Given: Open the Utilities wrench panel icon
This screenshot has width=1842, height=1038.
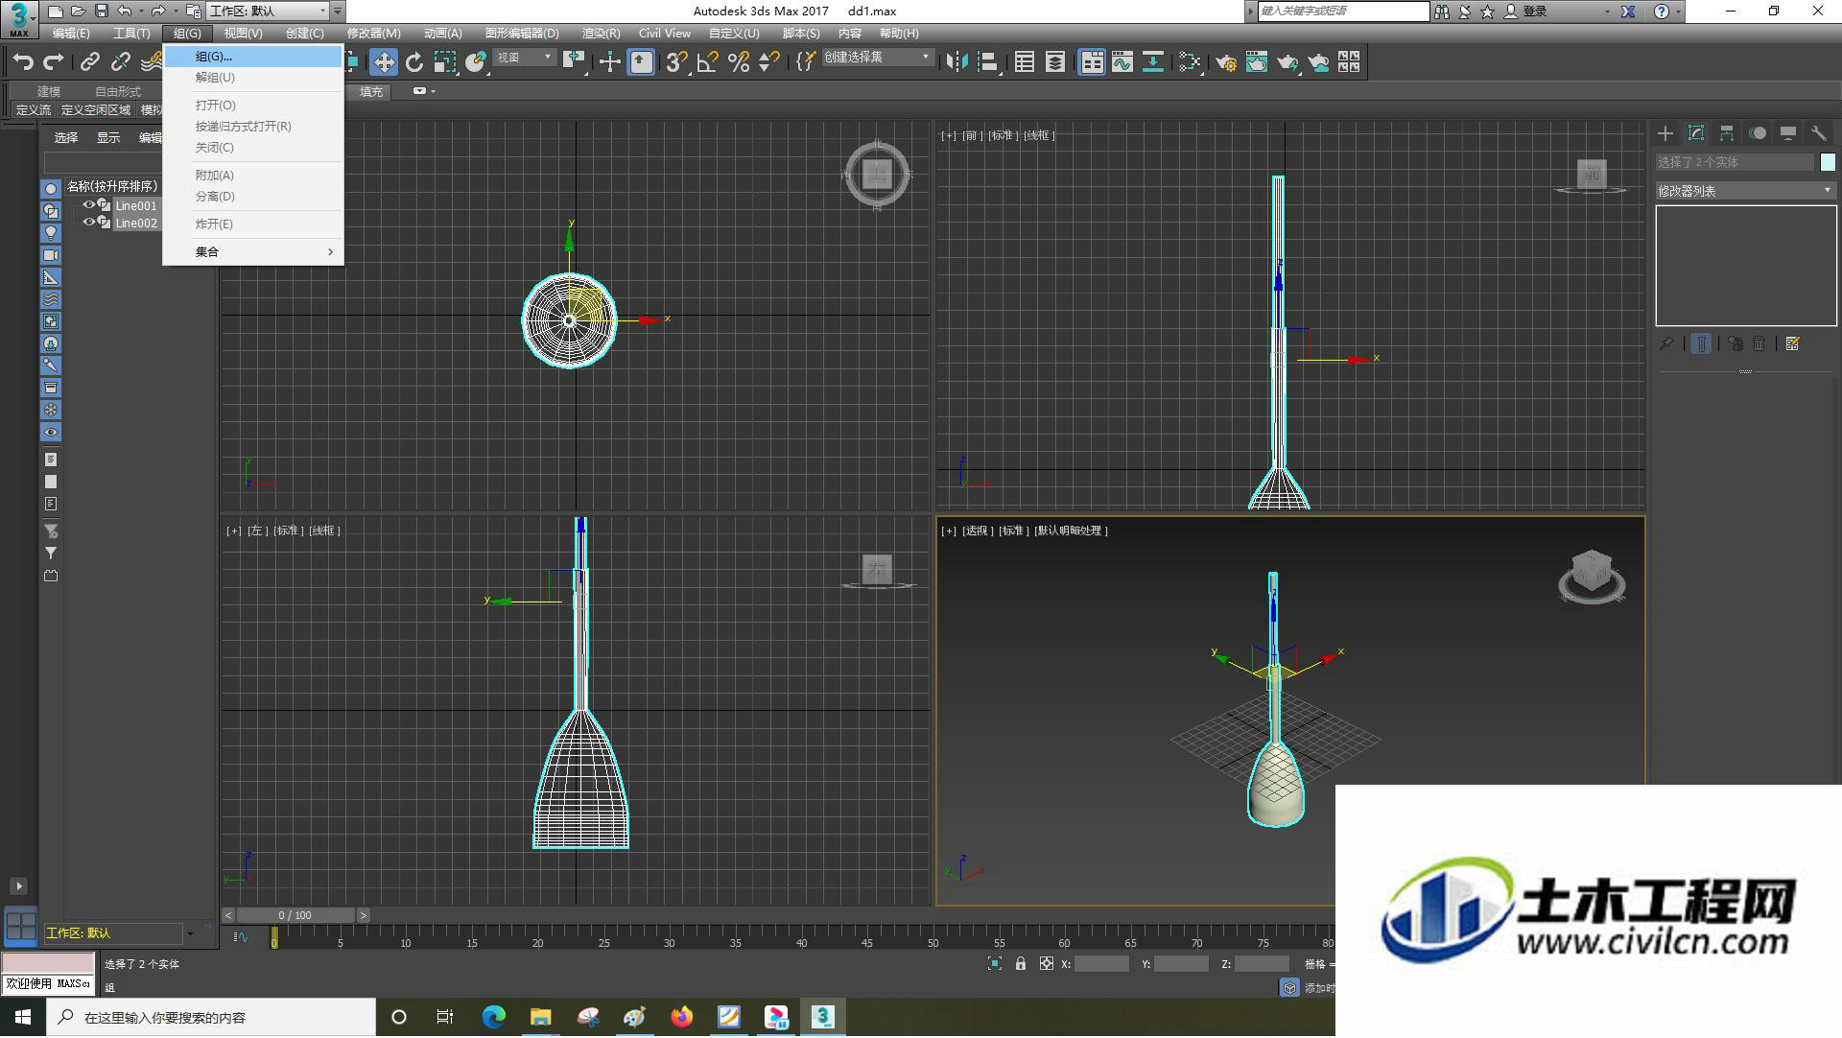Looking at the screenshot, I should pos(1819,133).
